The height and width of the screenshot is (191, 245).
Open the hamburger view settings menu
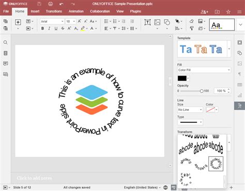pyautogui.click(x=239, y=12)
